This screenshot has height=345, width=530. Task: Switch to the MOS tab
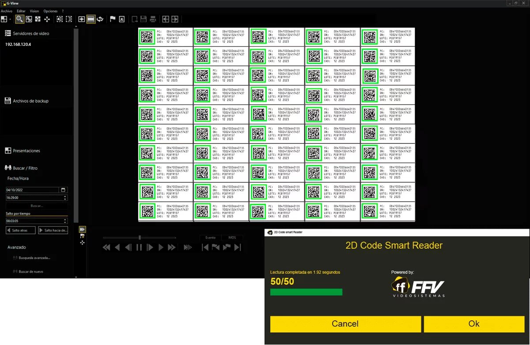pyautogui.click(x=232, y=238)
